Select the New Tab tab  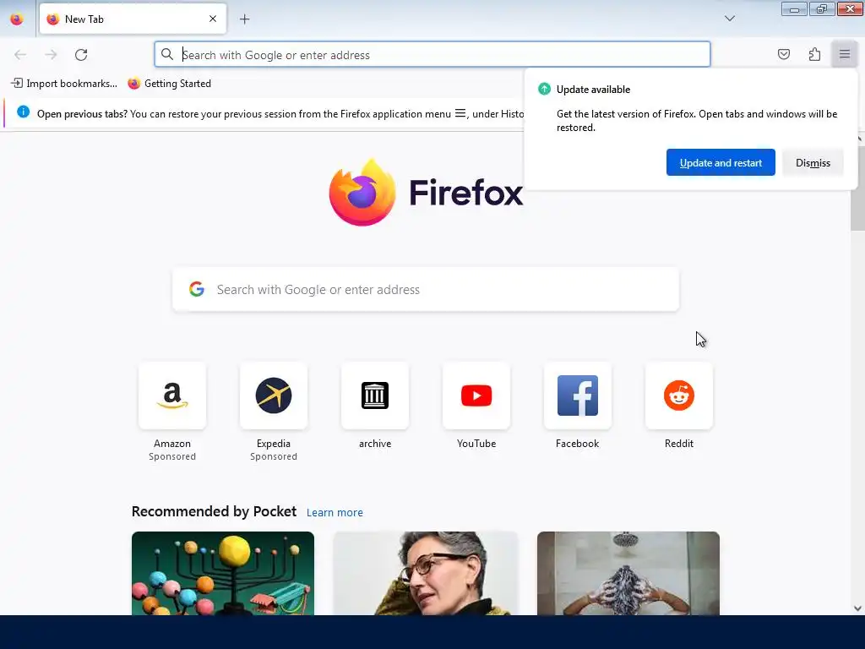133,19
